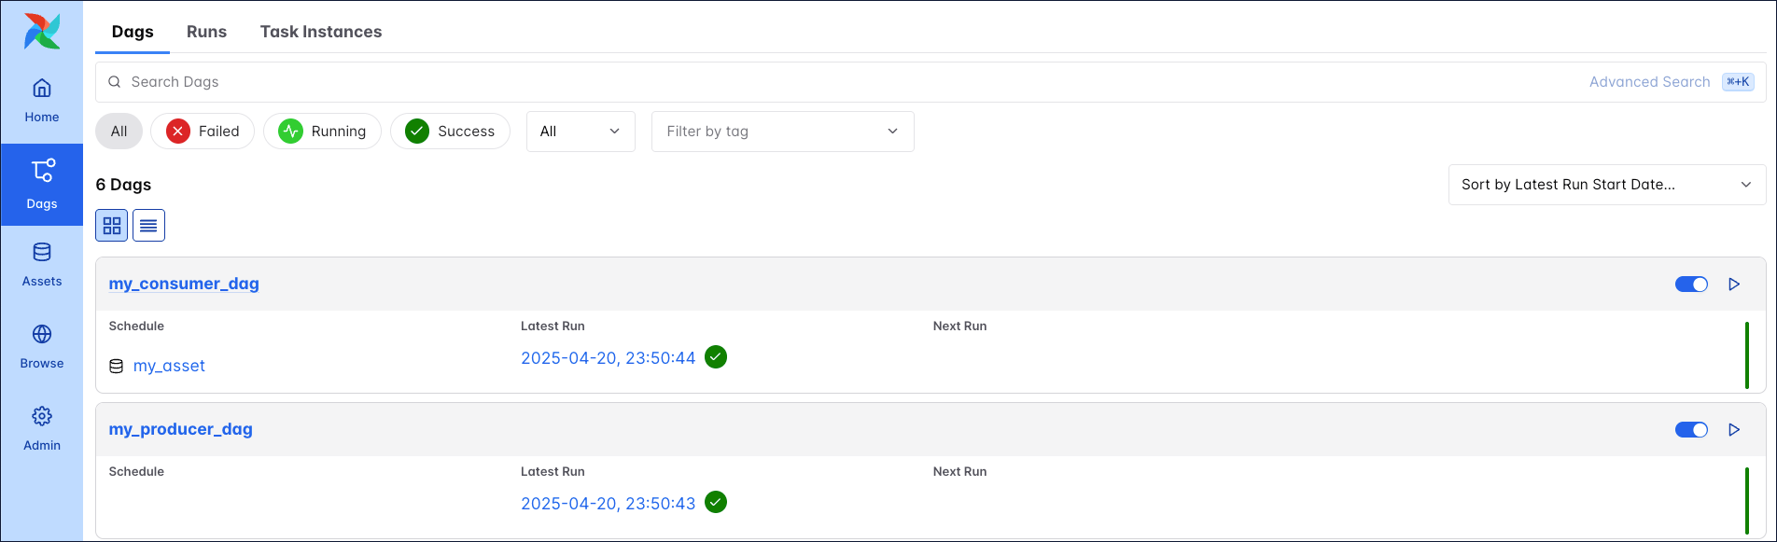Image resolution: width=1777 pixels, height=542 pixels.
Task: Expand the Filter by tag dropdown
Action: (x=782, y=132)
